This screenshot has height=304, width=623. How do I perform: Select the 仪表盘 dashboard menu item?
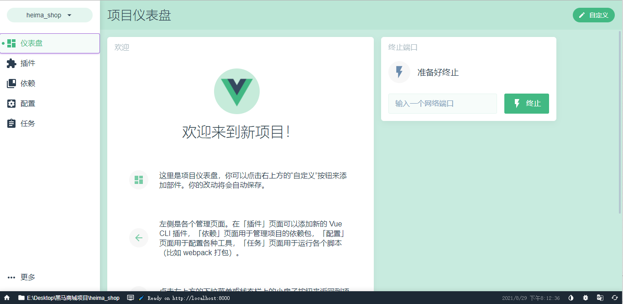click(50, 43)
